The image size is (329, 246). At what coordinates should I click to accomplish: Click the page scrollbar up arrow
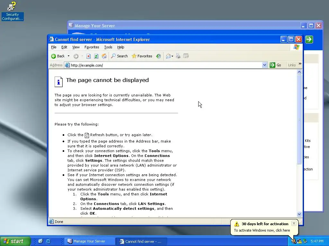pos(299,72)
